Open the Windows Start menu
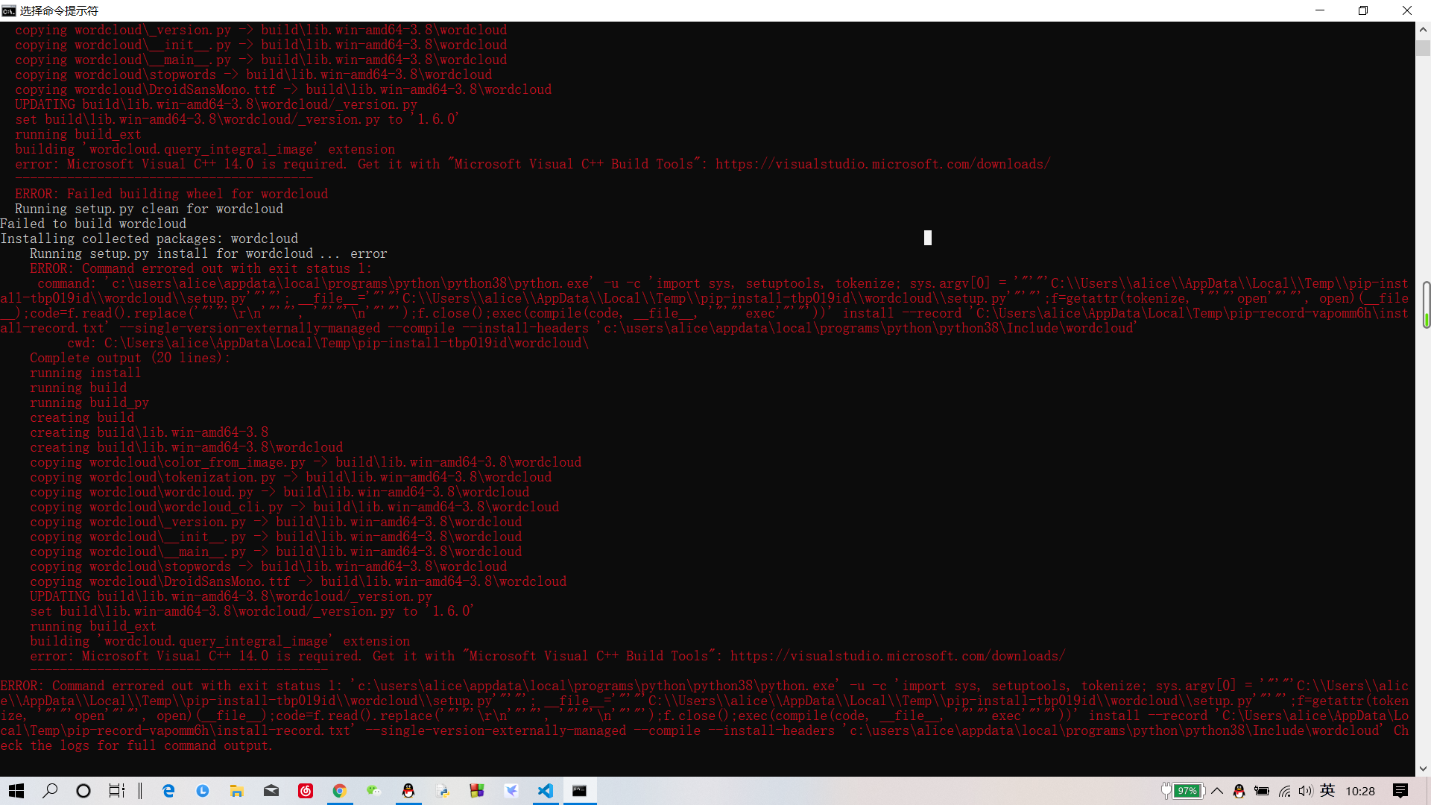Viewport: 1431px width, 805px height. [x=16, y=791]
